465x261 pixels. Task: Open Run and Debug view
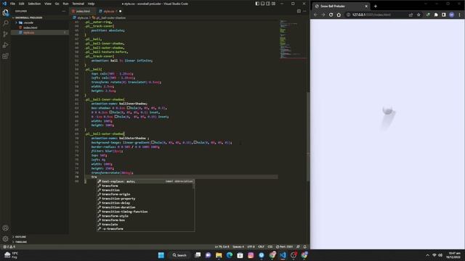click(5, 45)
